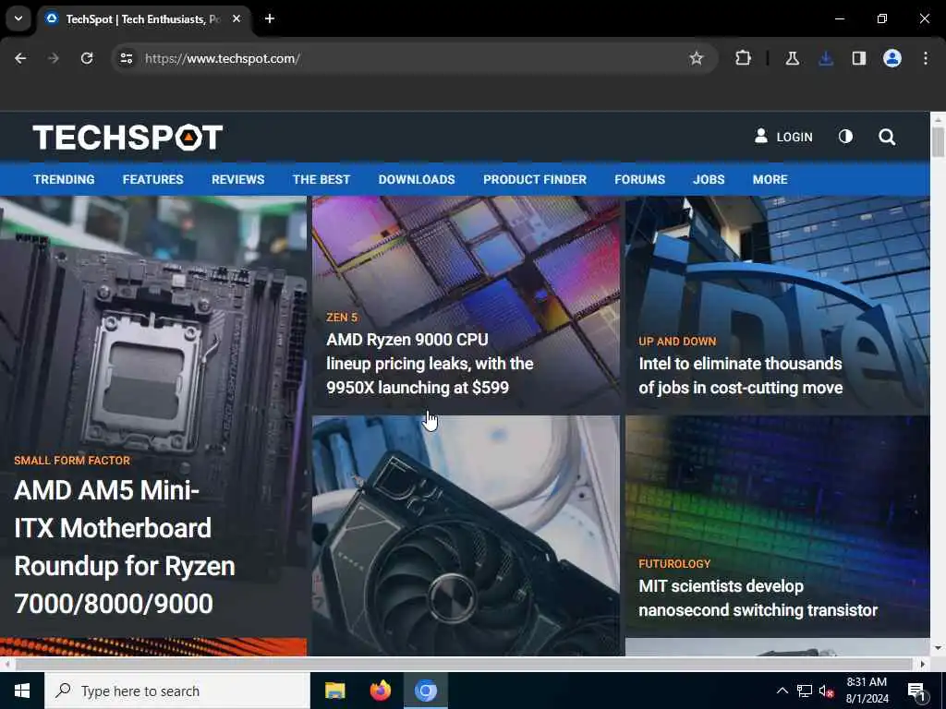View site information icon in address bar
The image size is (946, 709).
pos(126,58)
